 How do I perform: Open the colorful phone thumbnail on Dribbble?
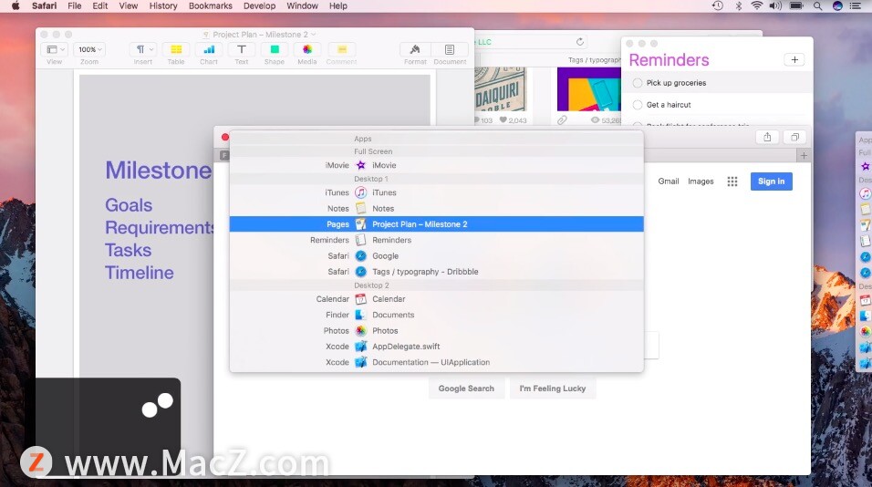[x=588, y=89]
